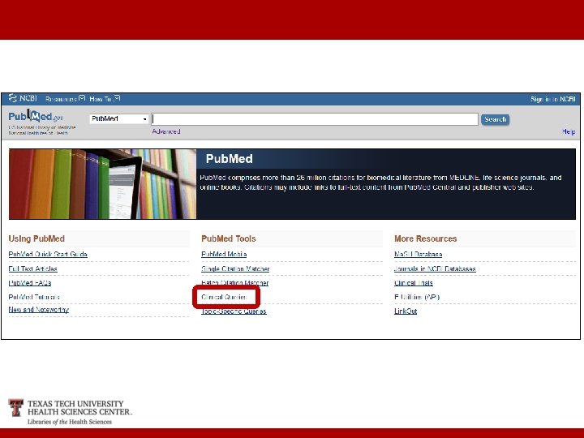The width and height of the screenshot is (584, 438).
Task: Open Journals in NCBI Databases link
Action: [x=435, y=269]
